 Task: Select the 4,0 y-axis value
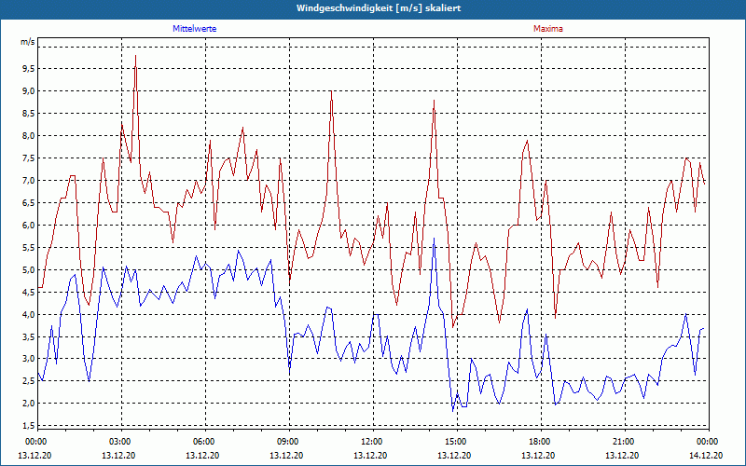click(28, 314)
